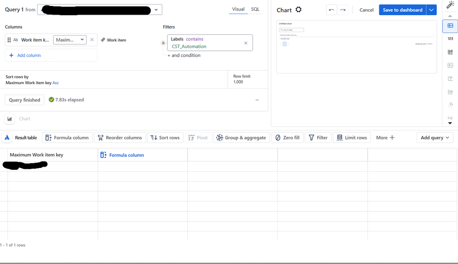The image size is (458, 264).
Task: Collapse the query status panel with minus
Action: (257, 100)
